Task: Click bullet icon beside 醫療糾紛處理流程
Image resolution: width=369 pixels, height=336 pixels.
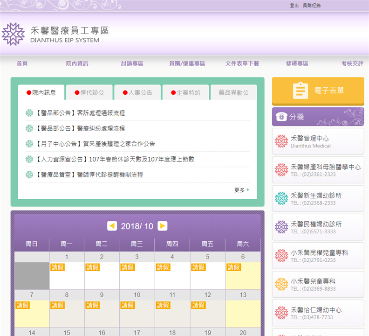Action: 29,128
